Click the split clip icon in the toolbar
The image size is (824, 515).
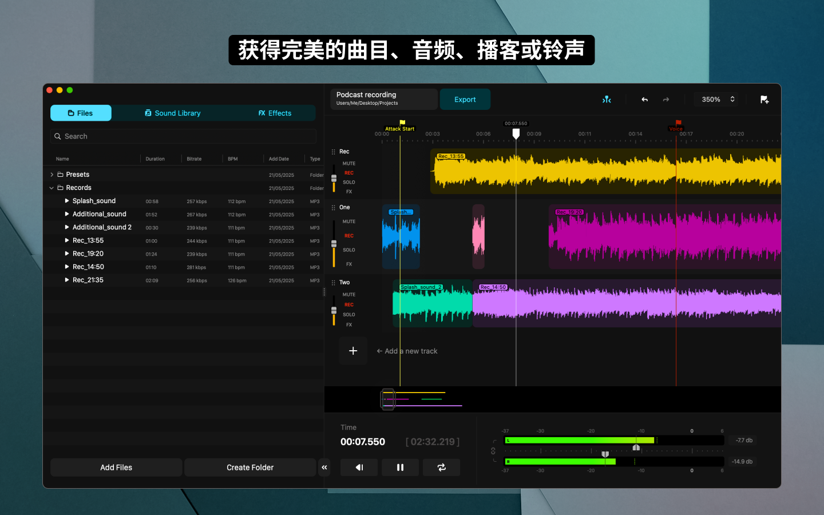click(x=607, y=100)
